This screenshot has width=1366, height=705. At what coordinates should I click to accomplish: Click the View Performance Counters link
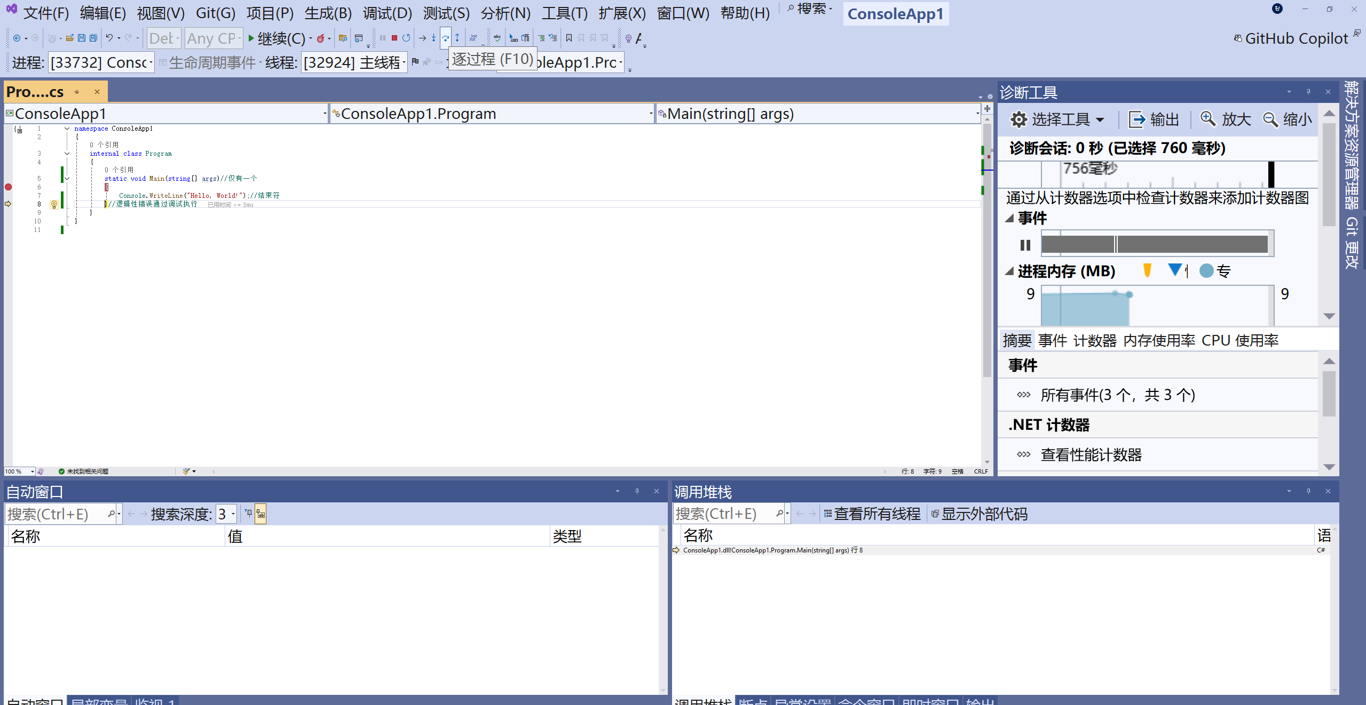[x=1091, y=455]
